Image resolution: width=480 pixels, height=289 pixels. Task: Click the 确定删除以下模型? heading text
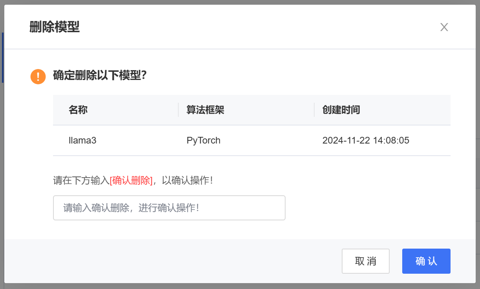click(100, 75)
